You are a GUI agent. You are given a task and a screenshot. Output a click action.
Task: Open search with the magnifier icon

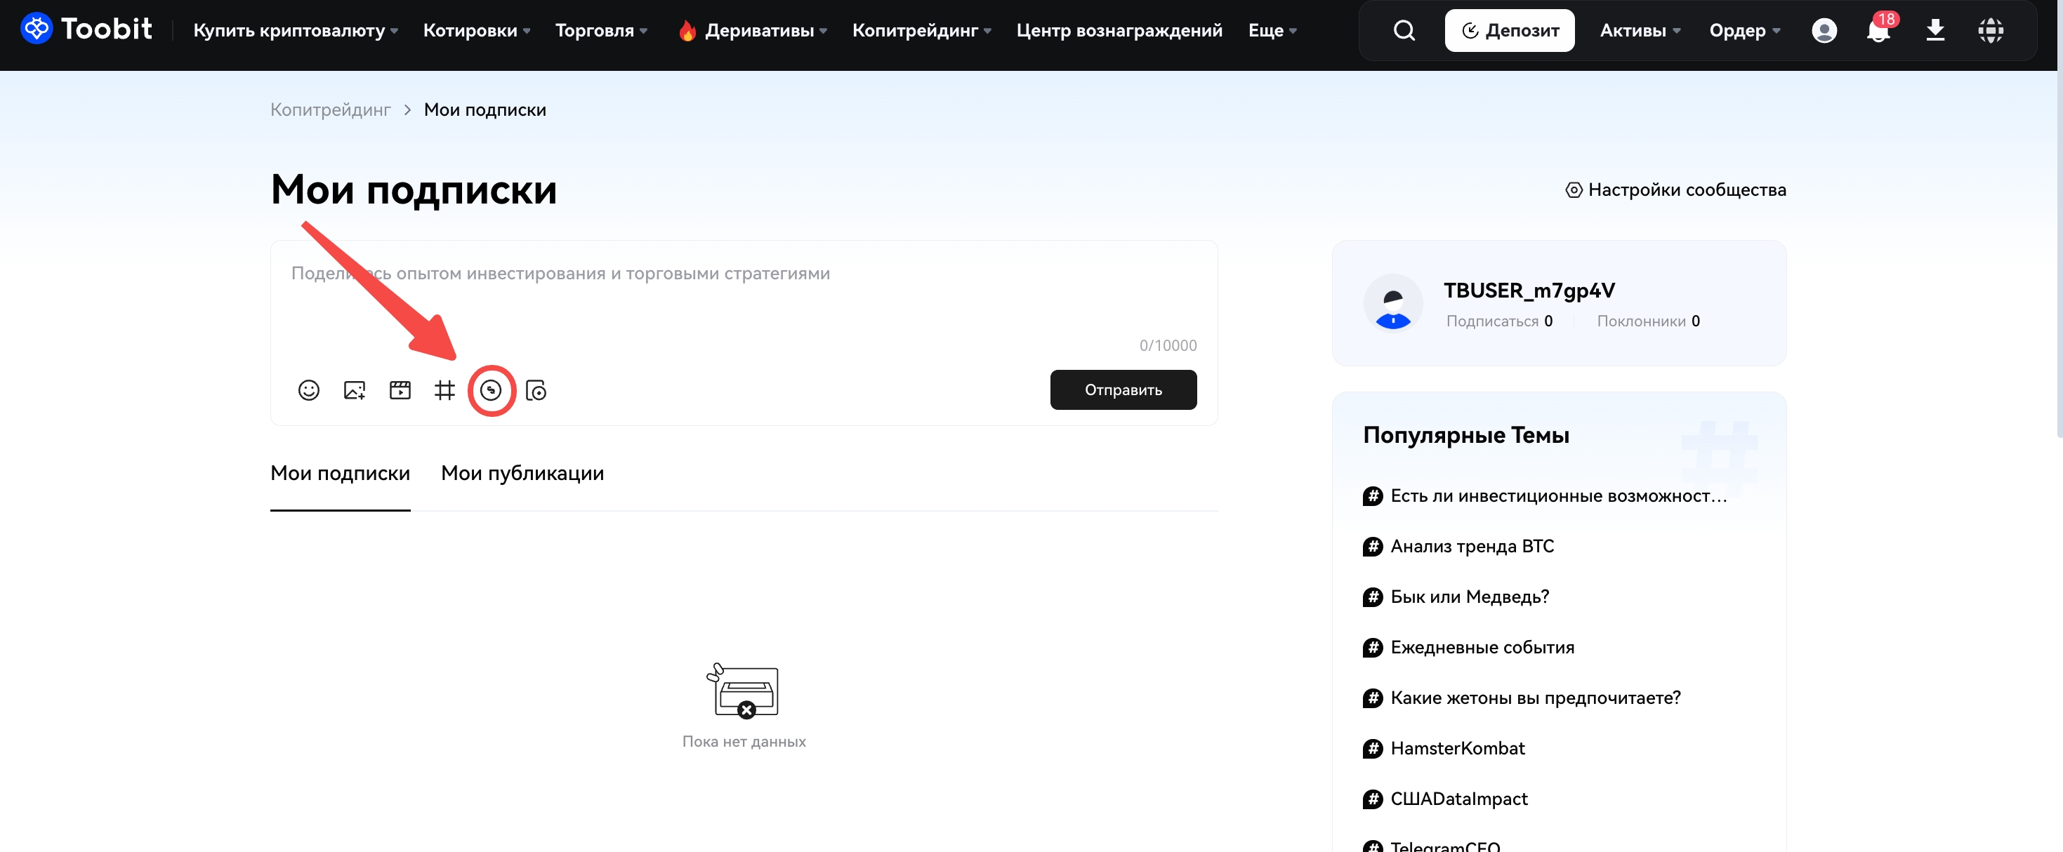coord(1404,30)
